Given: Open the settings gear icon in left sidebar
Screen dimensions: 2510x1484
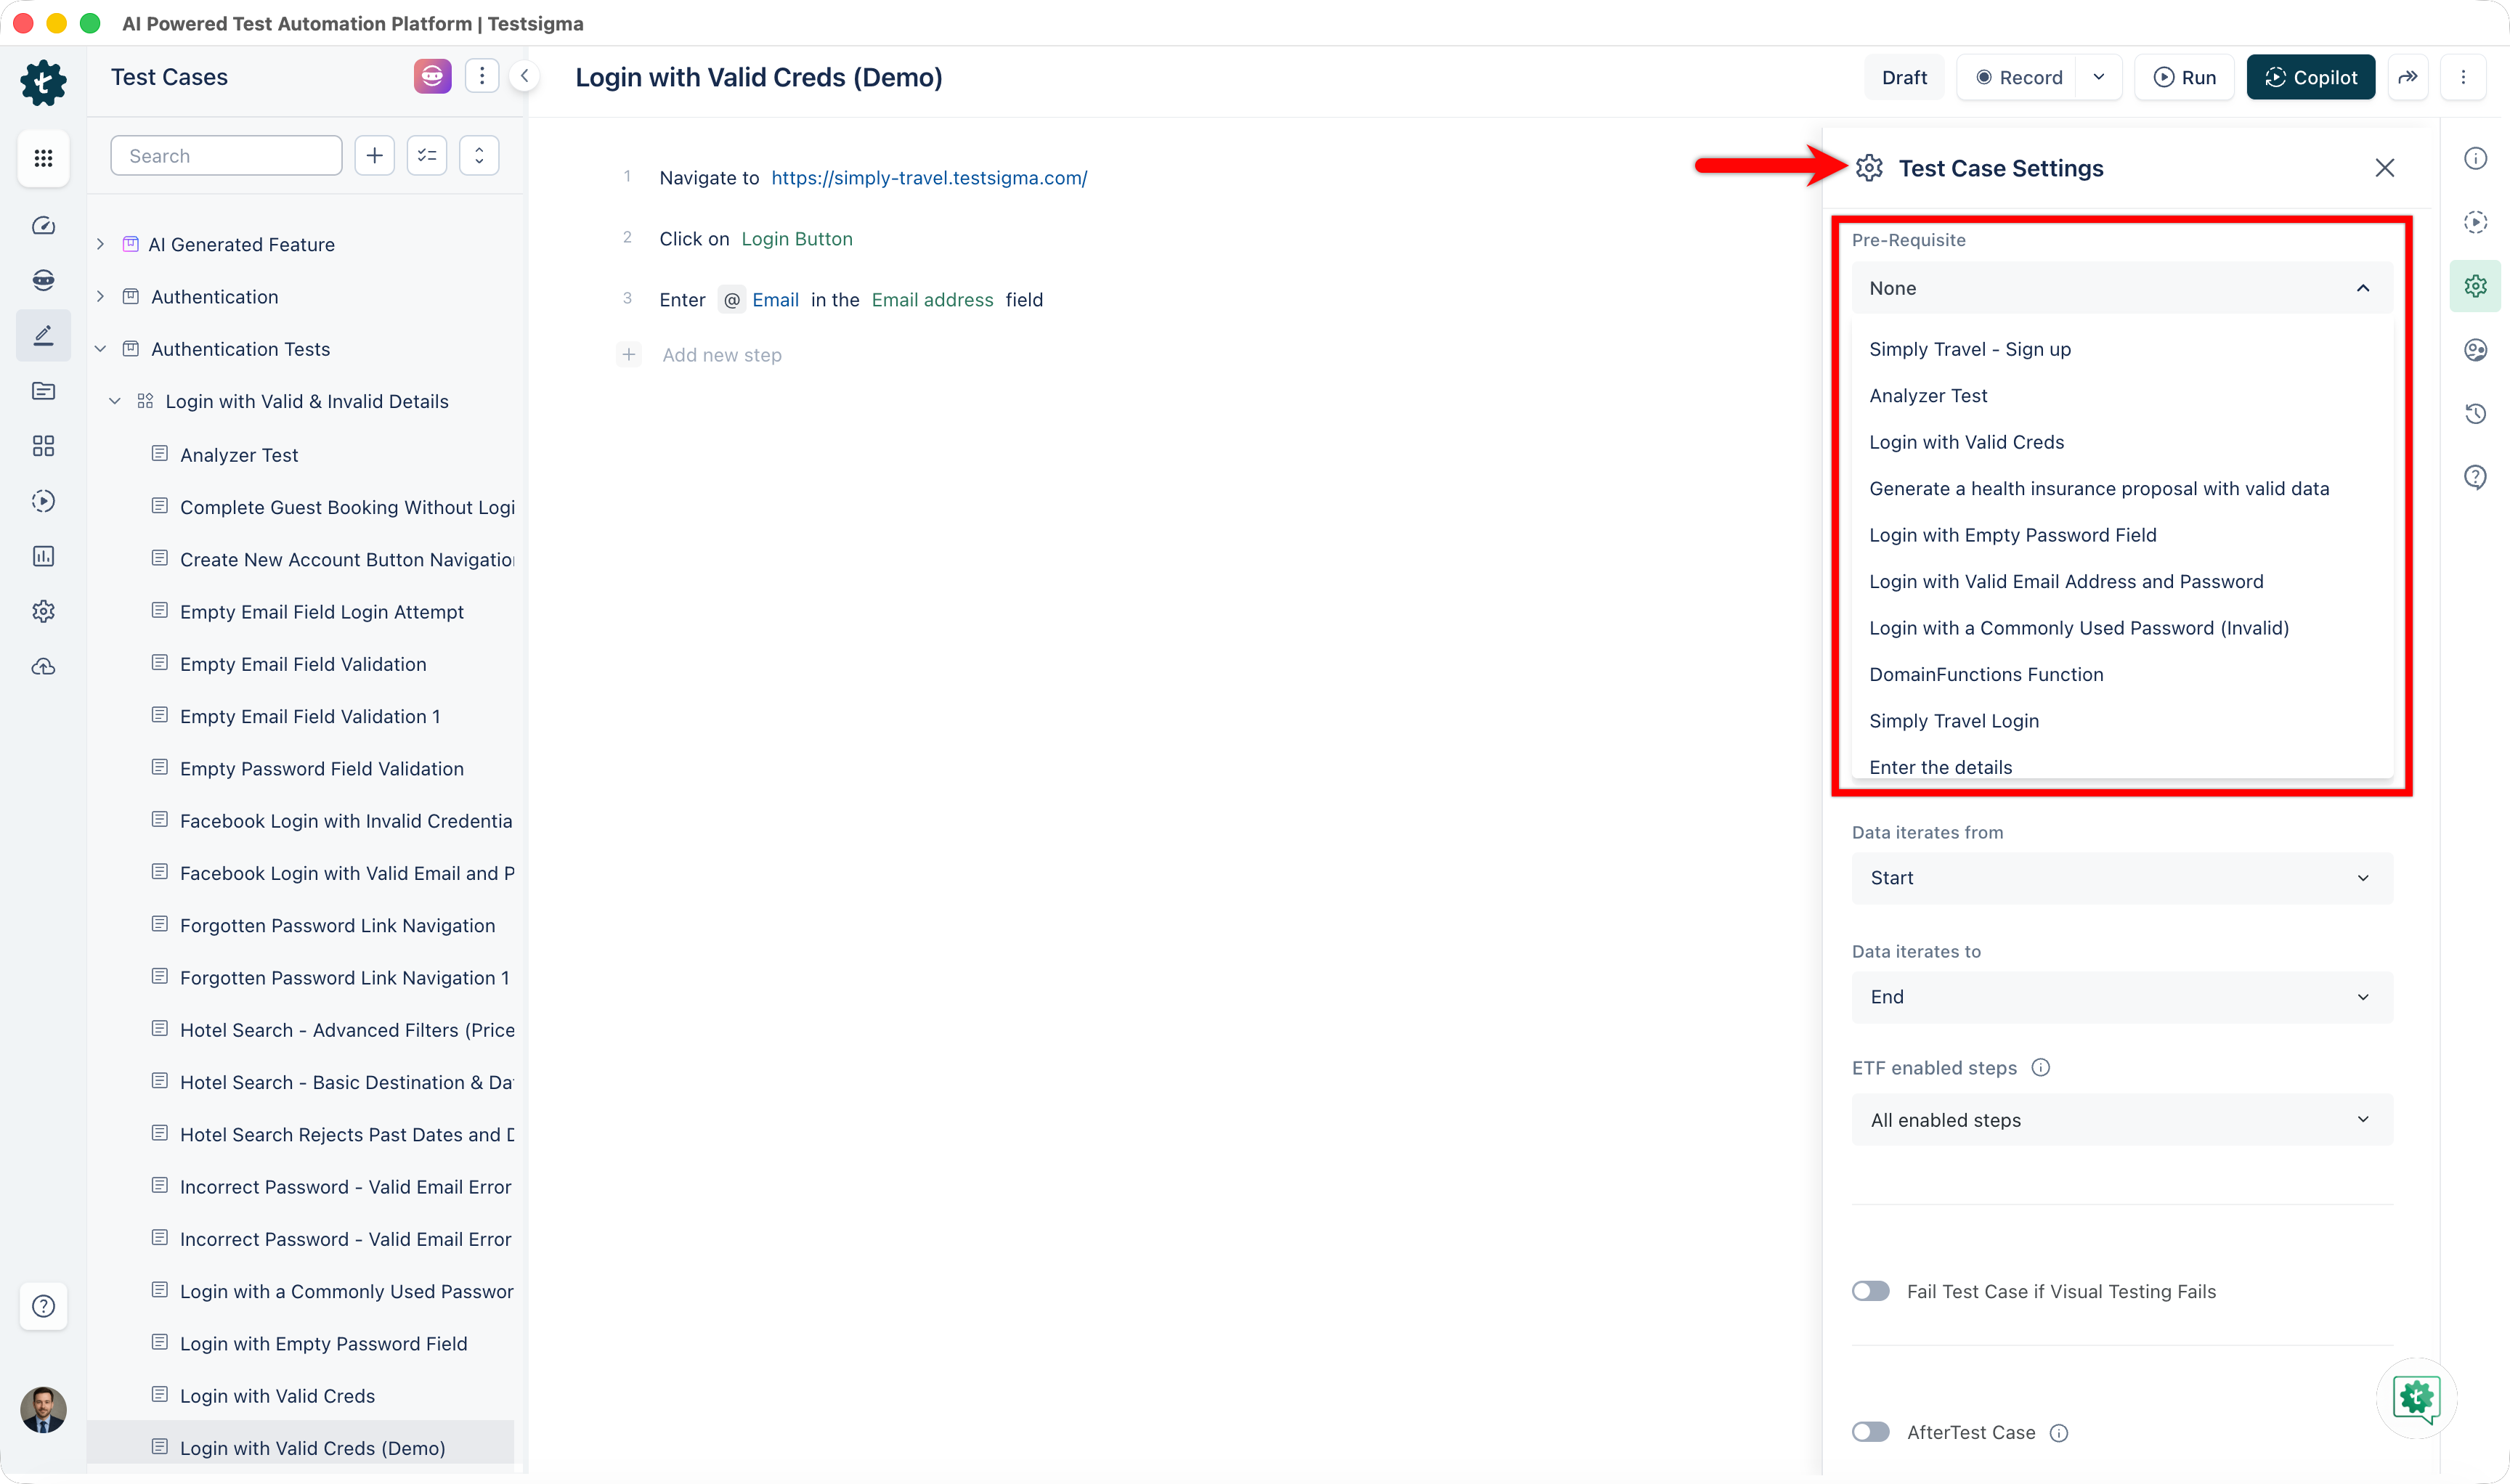Looking at the screenshot, I should (x=43, y=611).
